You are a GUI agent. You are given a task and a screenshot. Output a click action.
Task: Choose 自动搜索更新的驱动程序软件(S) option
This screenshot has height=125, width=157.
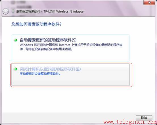pos(70,48)
